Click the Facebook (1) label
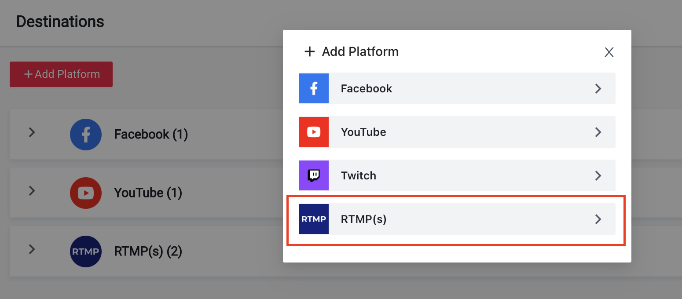Image resolution: width=682 pixels, height=299 pixels. [151, 134]
